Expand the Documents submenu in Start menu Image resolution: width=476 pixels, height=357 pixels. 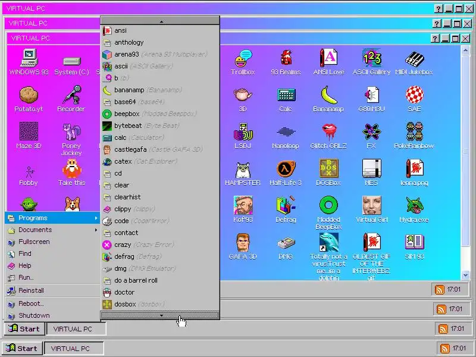pyautogui.click(x=52, y=230)
